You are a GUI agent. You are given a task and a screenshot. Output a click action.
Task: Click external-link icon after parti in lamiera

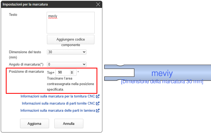point(98,111)
